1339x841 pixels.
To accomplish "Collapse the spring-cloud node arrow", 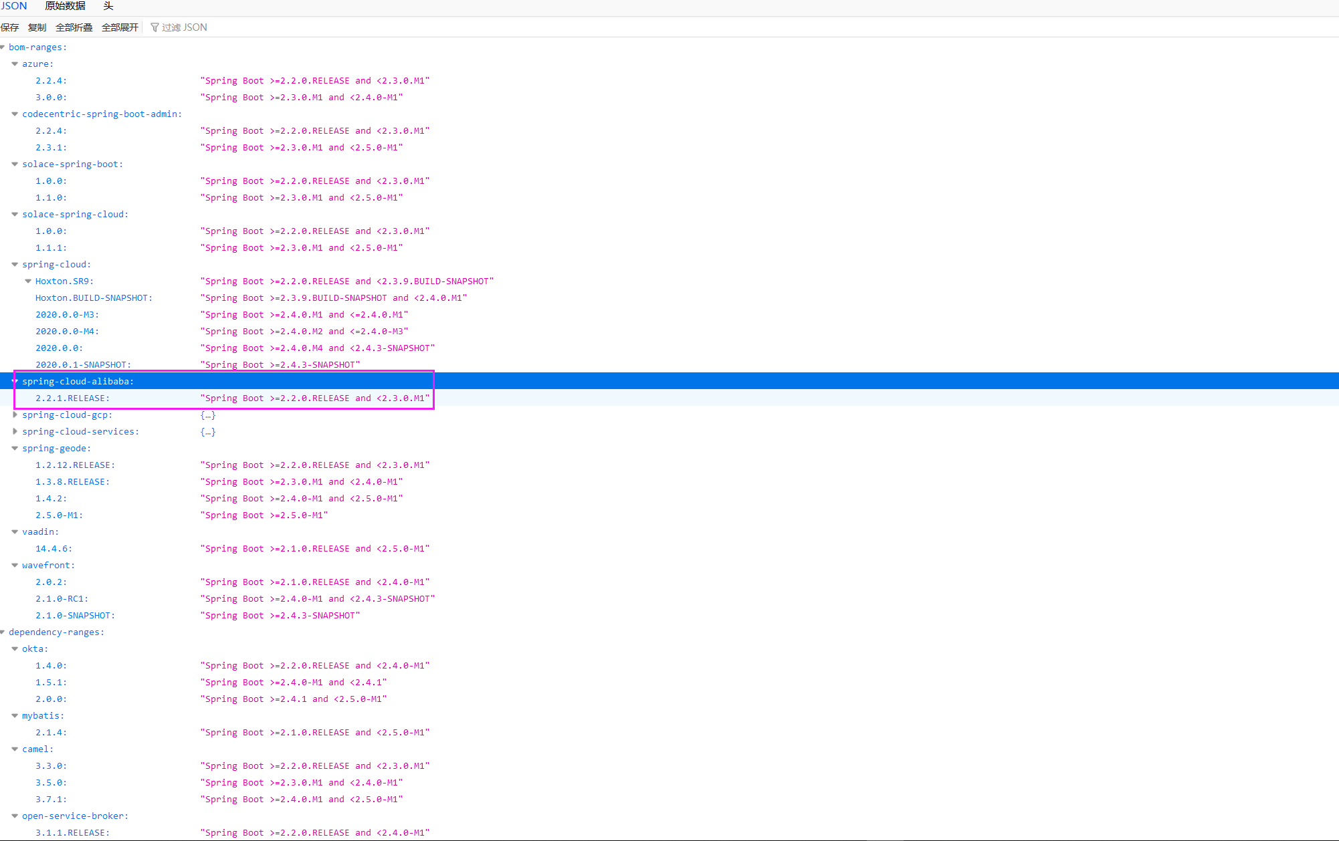I will coord(15,265).
